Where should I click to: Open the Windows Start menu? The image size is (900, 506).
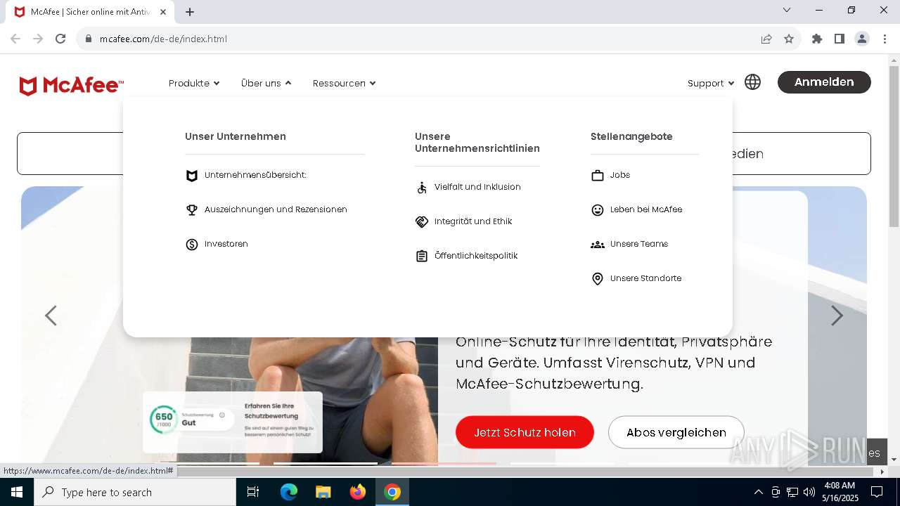(17, 492)
